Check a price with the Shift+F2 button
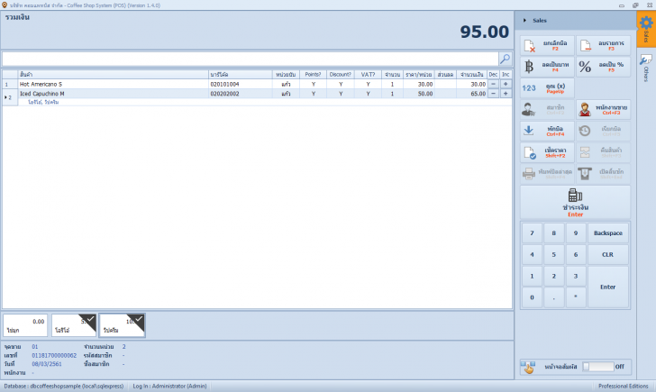This screenshot has height=392, width=656. 547,152
